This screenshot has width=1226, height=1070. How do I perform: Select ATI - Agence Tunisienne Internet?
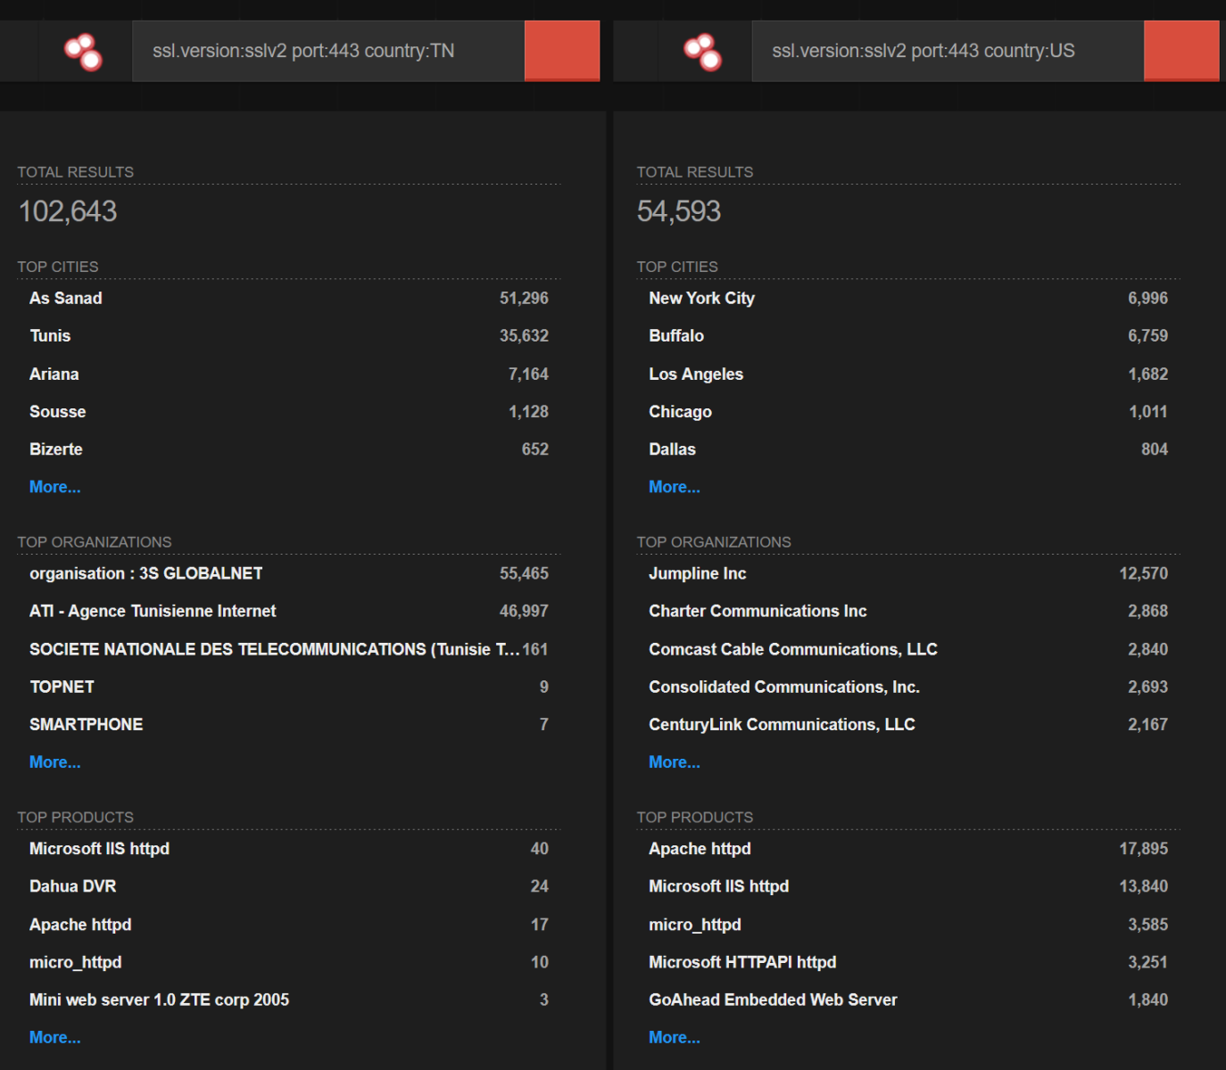[153, 611]
